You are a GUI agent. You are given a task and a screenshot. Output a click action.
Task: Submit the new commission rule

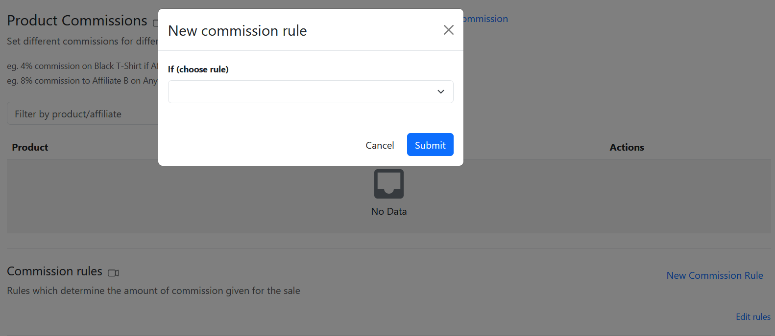(430, 145)
